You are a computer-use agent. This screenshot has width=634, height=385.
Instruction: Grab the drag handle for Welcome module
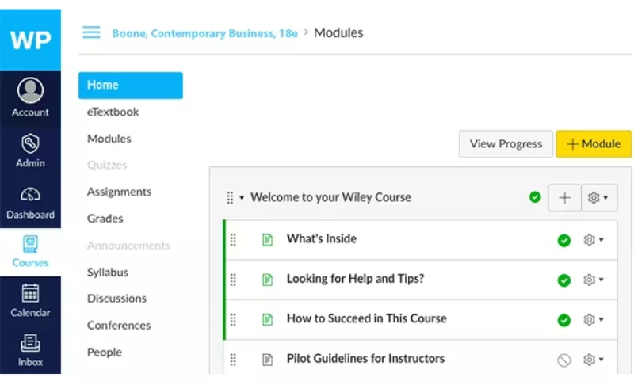(x=230, y=197)
